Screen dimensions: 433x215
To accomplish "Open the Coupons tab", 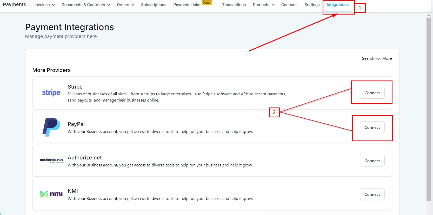I will (x=289, y=5).
